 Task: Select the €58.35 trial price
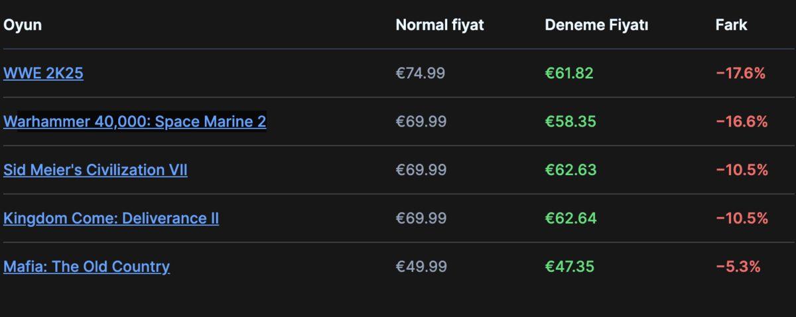[x=570, y=121]
